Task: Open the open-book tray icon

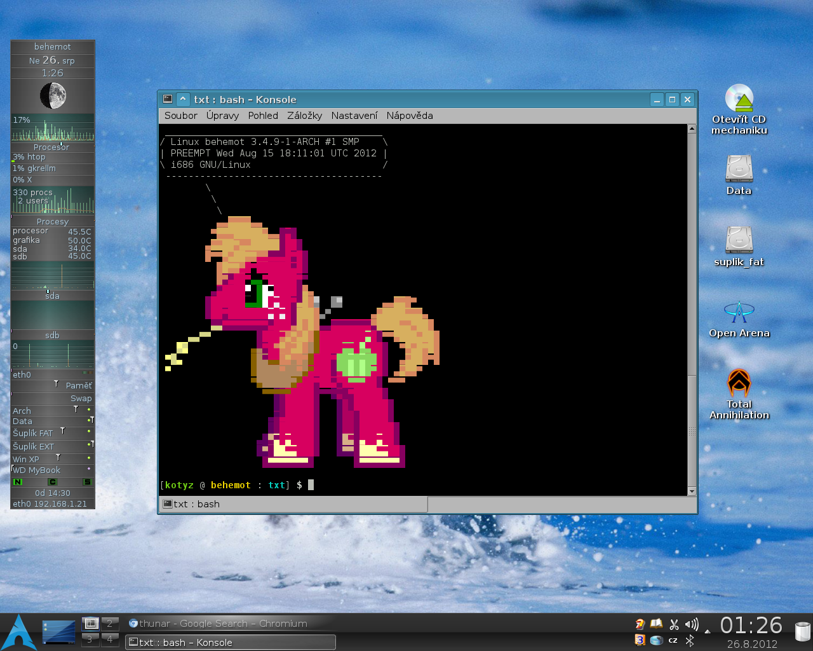Action: pos(657,624)
